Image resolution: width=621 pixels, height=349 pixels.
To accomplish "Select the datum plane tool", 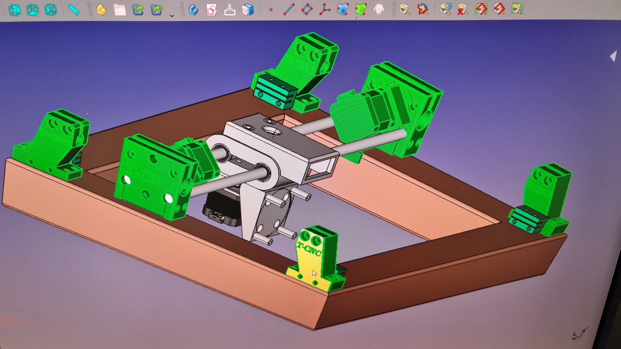I will [x=307, y=9].
